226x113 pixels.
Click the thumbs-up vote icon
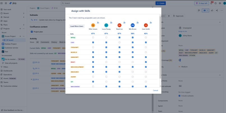coord(212,10)
